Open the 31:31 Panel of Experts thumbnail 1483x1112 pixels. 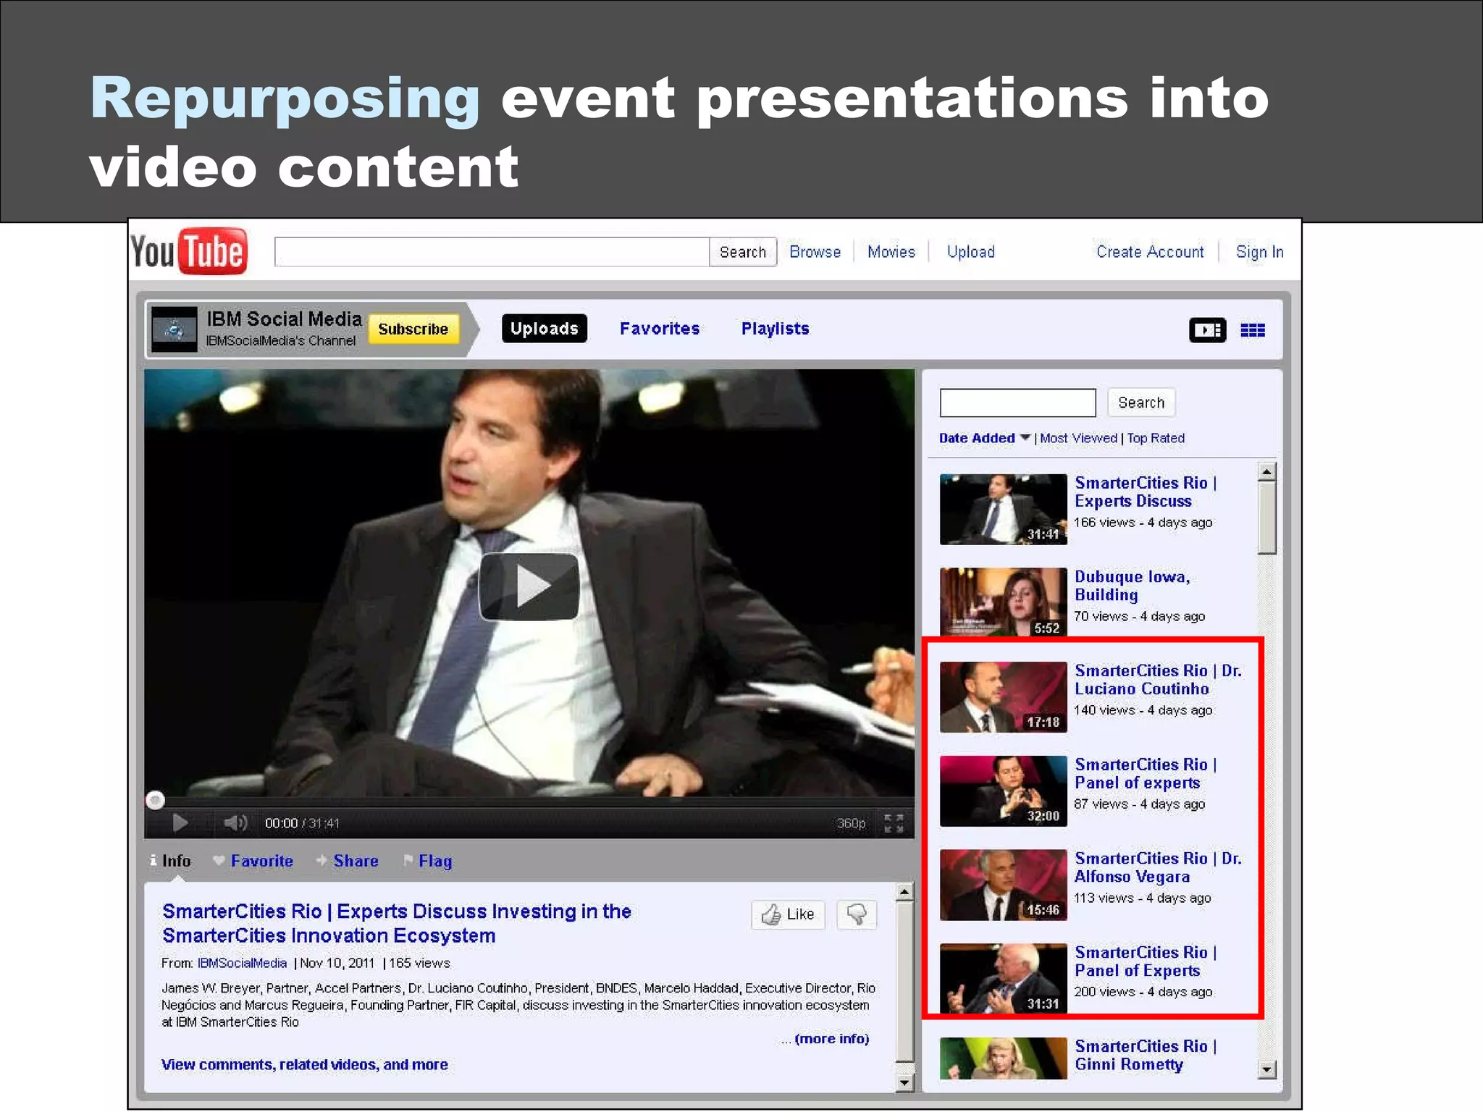[1003, 978]
